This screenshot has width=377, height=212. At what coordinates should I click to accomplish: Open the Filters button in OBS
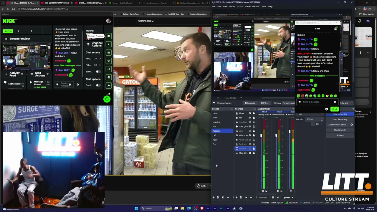pos(265,103)
